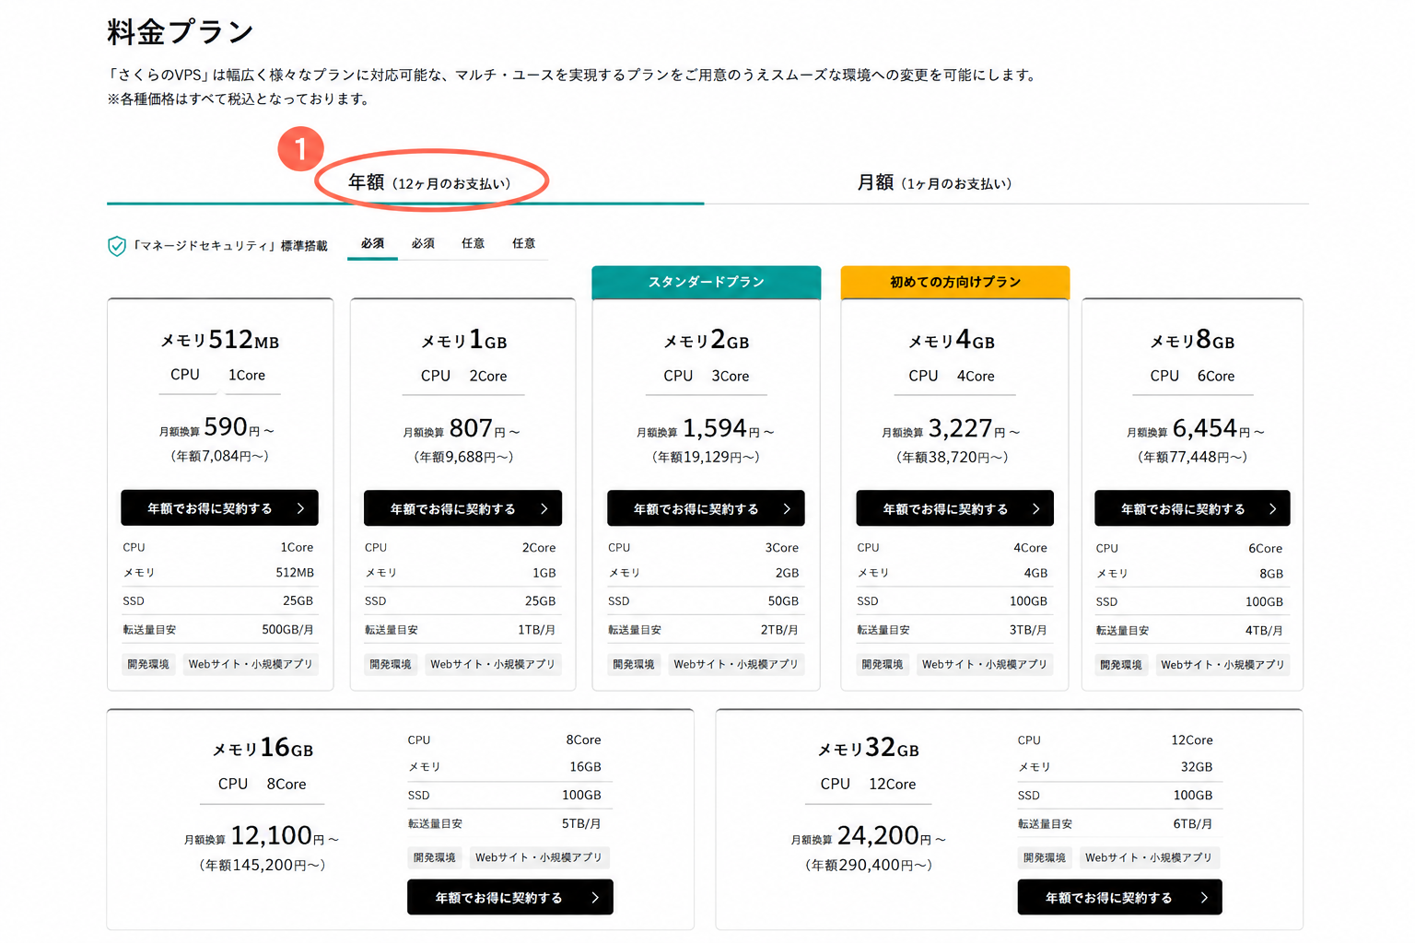Click the メモリ16GB plan title

pyautogui.click(x=263, y=748)
